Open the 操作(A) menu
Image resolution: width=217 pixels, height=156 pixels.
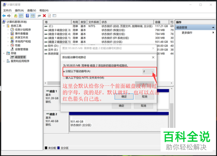coord(19,10)
